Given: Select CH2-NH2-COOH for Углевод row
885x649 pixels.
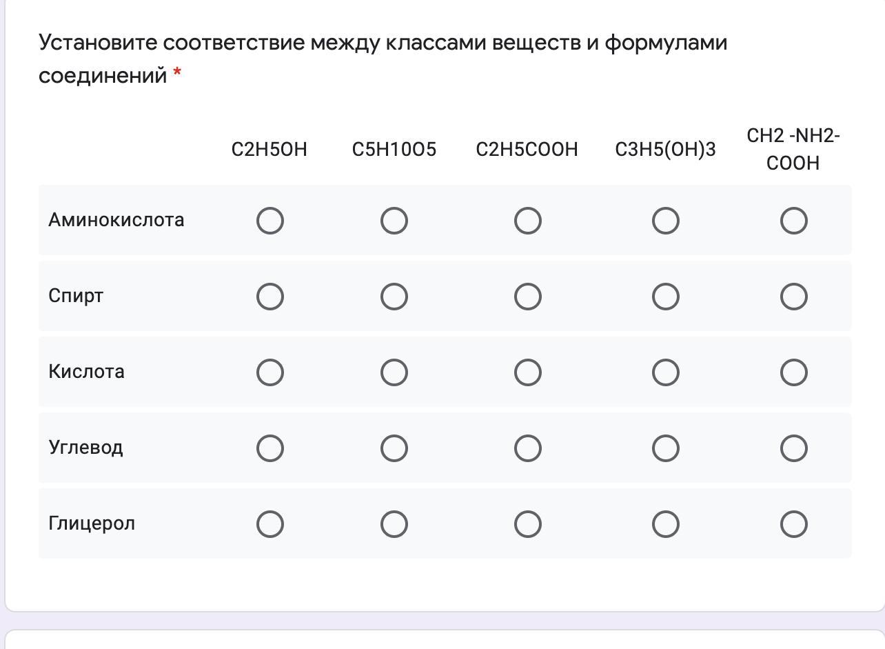Looking at the screenshot, I should tap(793, 448).
